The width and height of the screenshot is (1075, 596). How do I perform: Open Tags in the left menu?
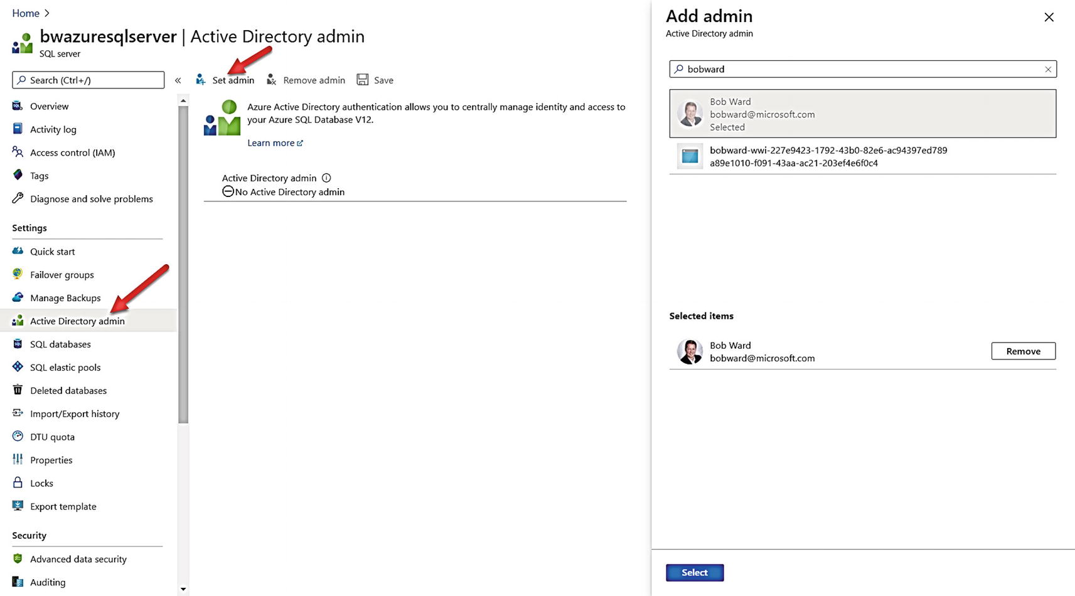(x=39, y=176)
